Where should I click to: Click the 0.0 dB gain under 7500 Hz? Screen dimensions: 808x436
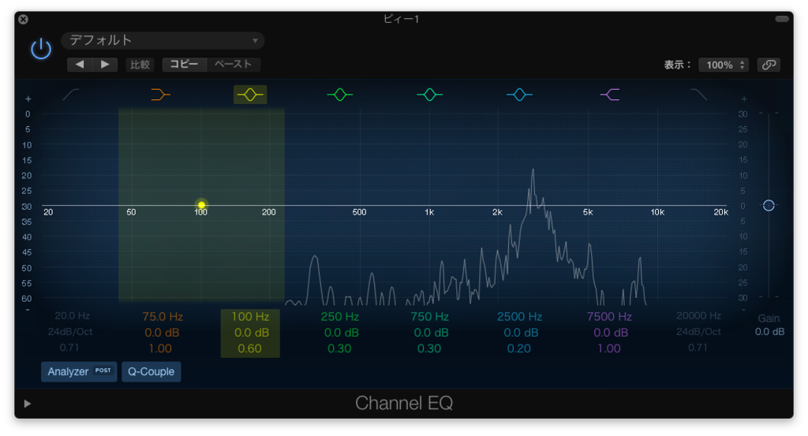click(x=611, y=333)
